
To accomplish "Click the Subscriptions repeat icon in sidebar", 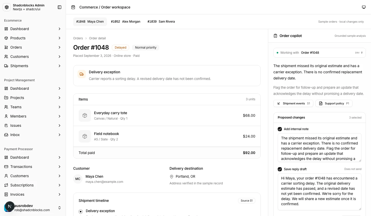I will click(6, 185).
